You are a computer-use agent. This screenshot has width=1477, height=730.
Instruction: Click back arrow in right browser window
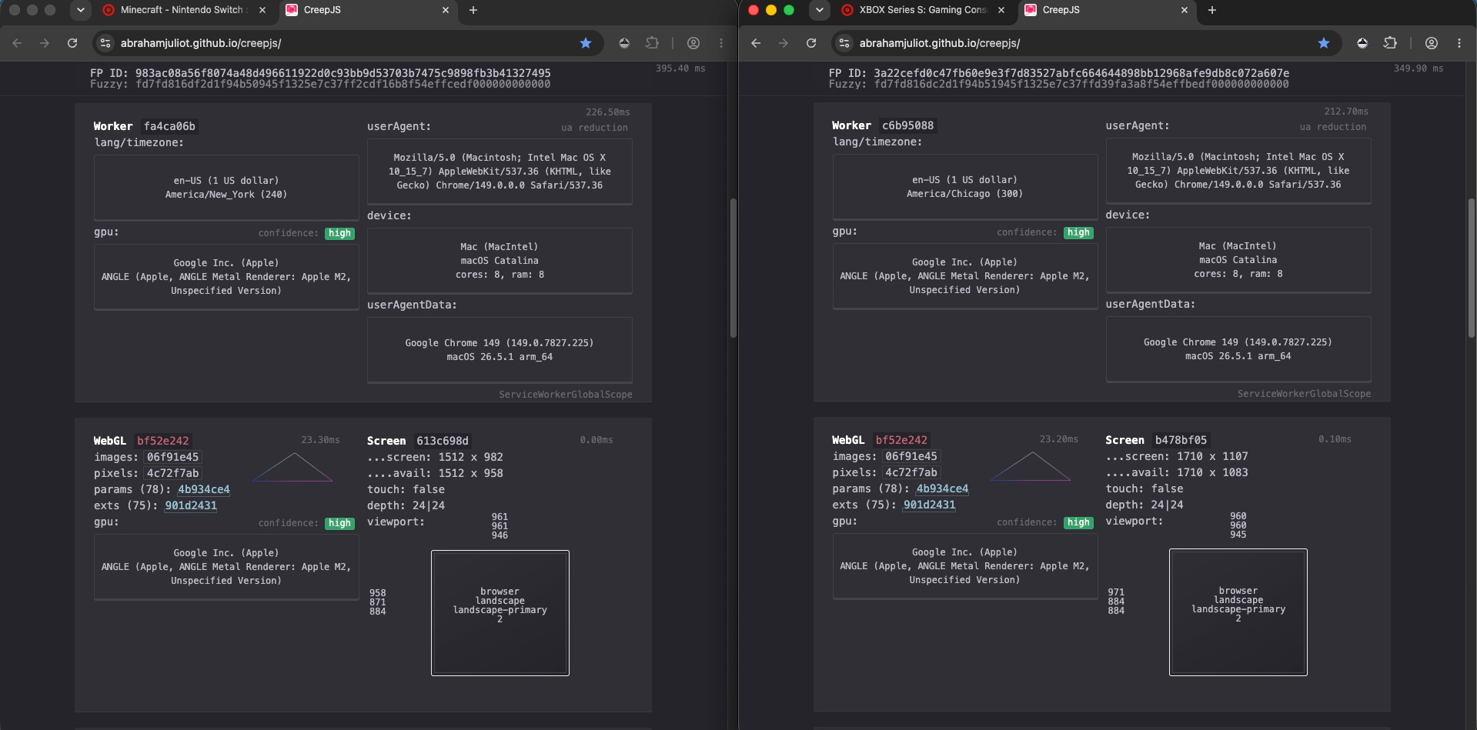[756, 43]
